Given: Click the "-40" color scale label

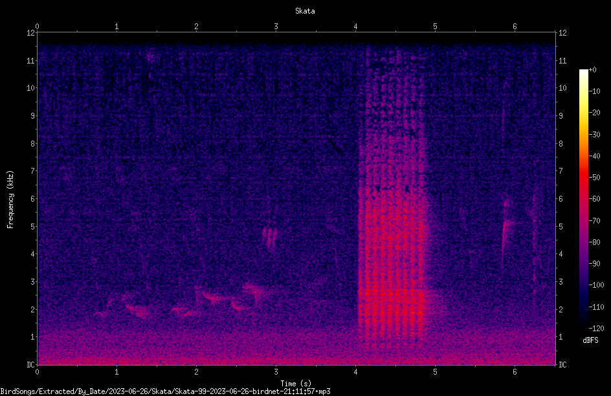Looking at the screenshot, I should [594, 156].
